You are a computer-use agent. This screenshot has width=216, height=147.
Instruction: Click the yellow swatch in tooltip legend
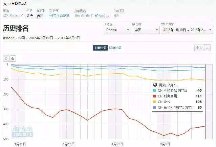[154, 102]
